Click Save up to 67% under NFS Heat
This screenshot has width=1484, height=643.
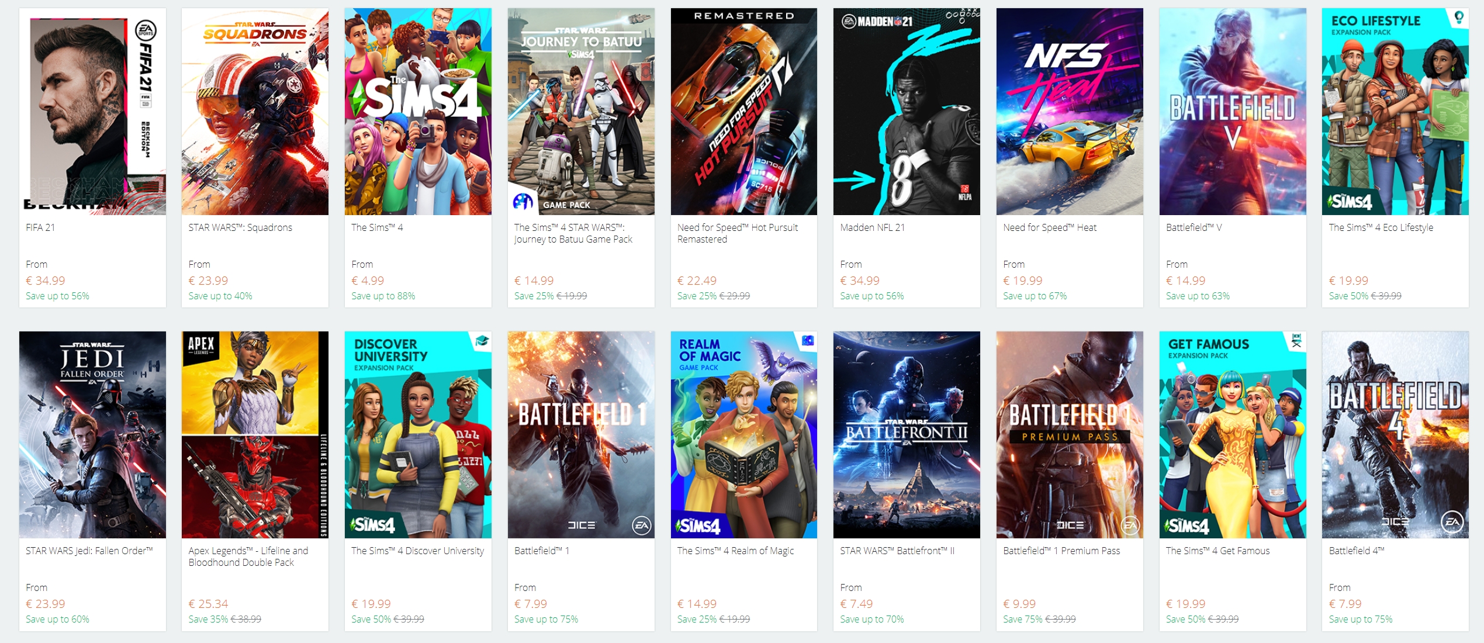click(1035, 296)
